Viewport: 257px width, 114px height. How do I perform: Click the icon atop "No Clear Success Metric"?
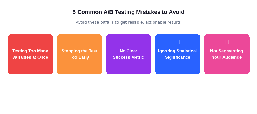(128, 42)
